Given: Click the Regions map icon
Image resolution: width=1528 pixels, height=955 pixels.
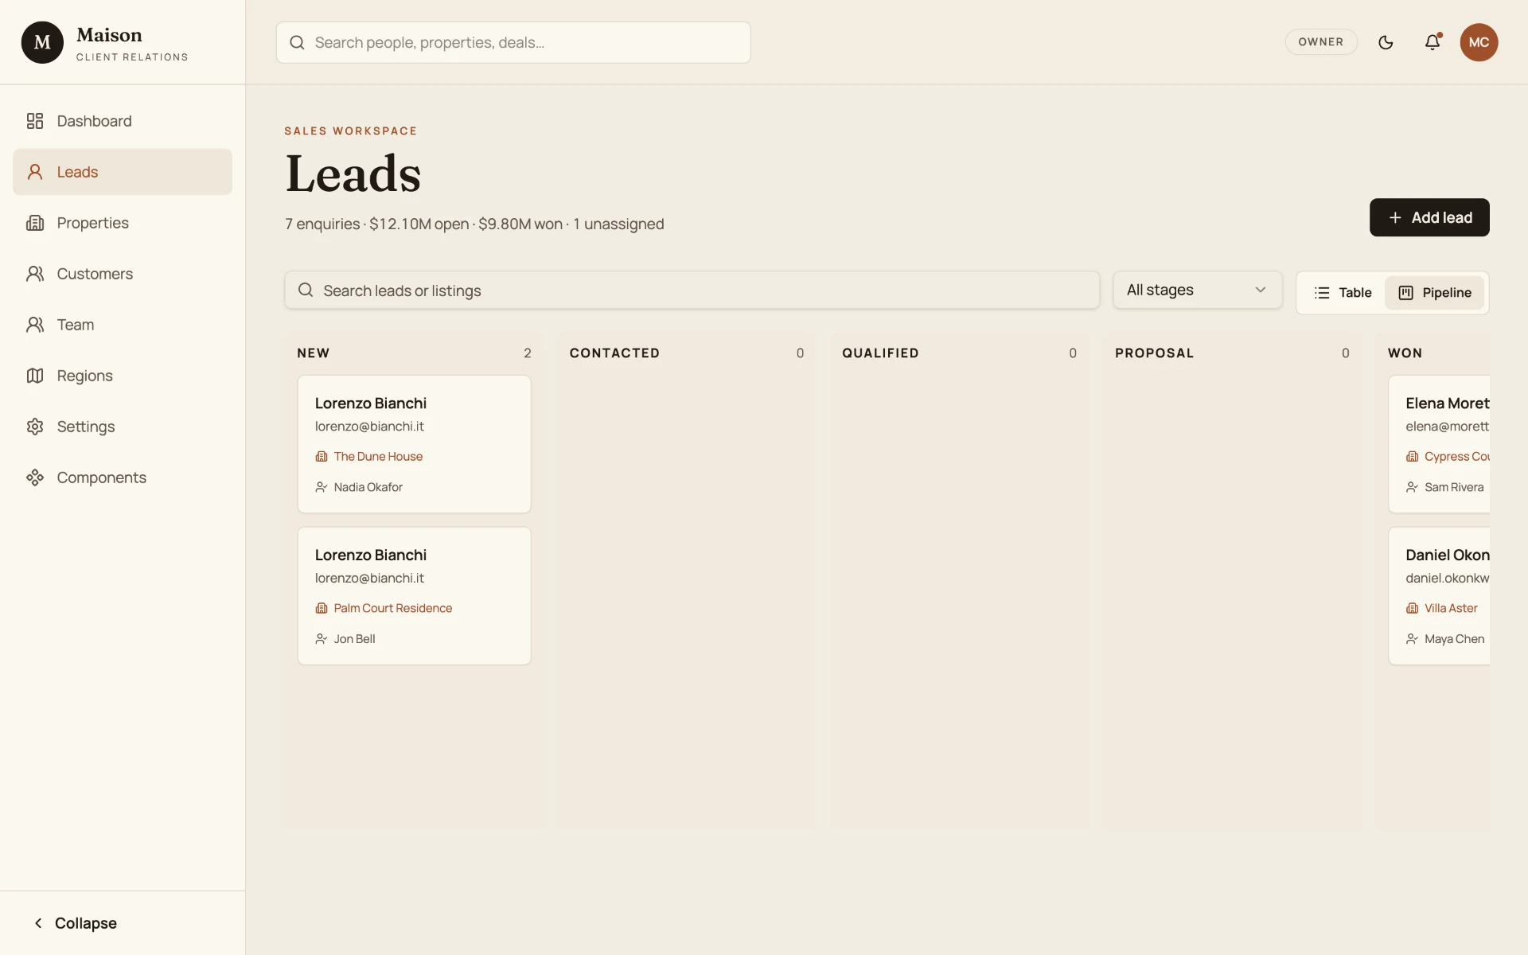Looking at the screenshot, I should [x=35, y=376].
